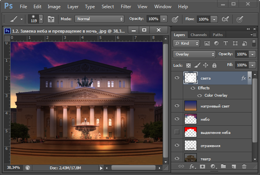Switch to the Paths tab
This screenshot has width=260, height=175.
click(218, 35)
